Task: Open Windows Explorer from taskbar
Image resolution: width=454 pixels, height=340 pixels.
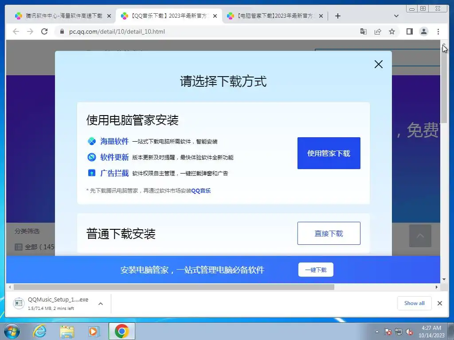Action: 67,332
